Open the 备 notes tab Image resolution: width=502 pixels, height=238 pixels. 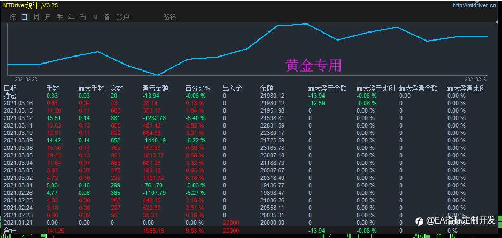pyautogui.click(x=106, y=17)
